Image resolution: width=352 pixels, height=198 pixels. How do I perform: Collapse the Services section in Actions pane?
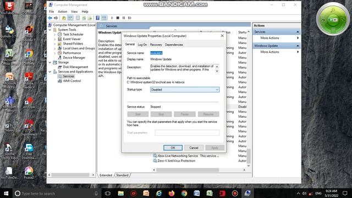(298, 32)
